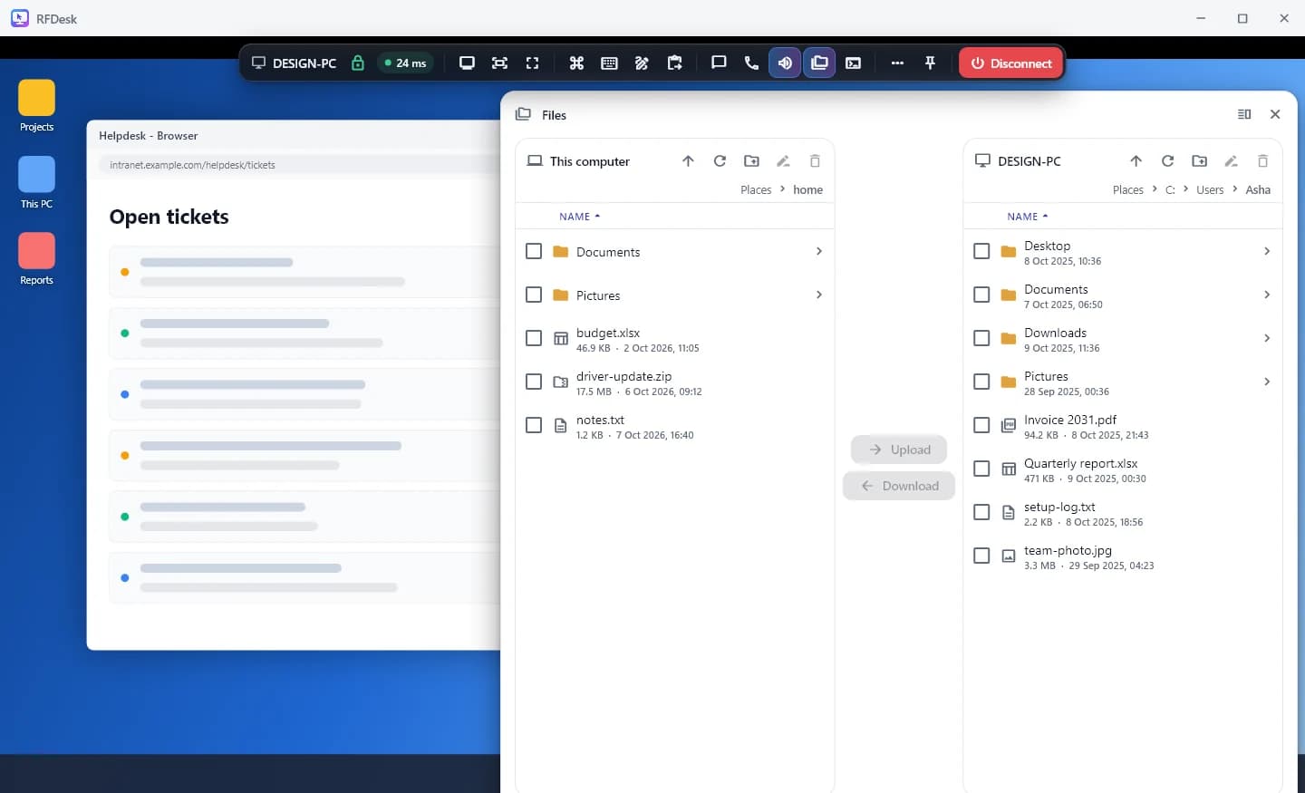Expand the local Documents folder chevron
The image size is (1305, 793).
tap(818, 251)
